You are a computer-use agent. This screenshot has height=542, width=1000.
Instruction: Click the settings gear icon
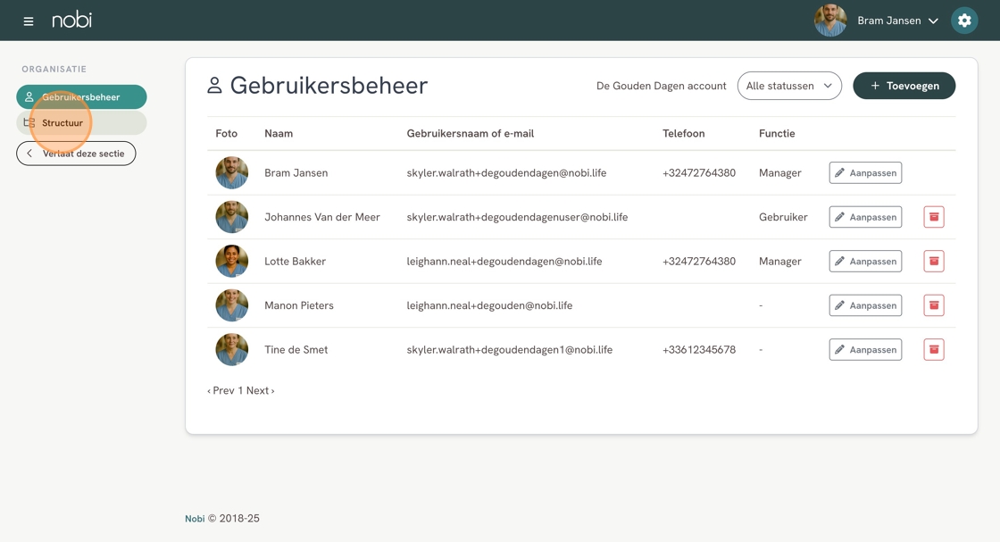964,21
